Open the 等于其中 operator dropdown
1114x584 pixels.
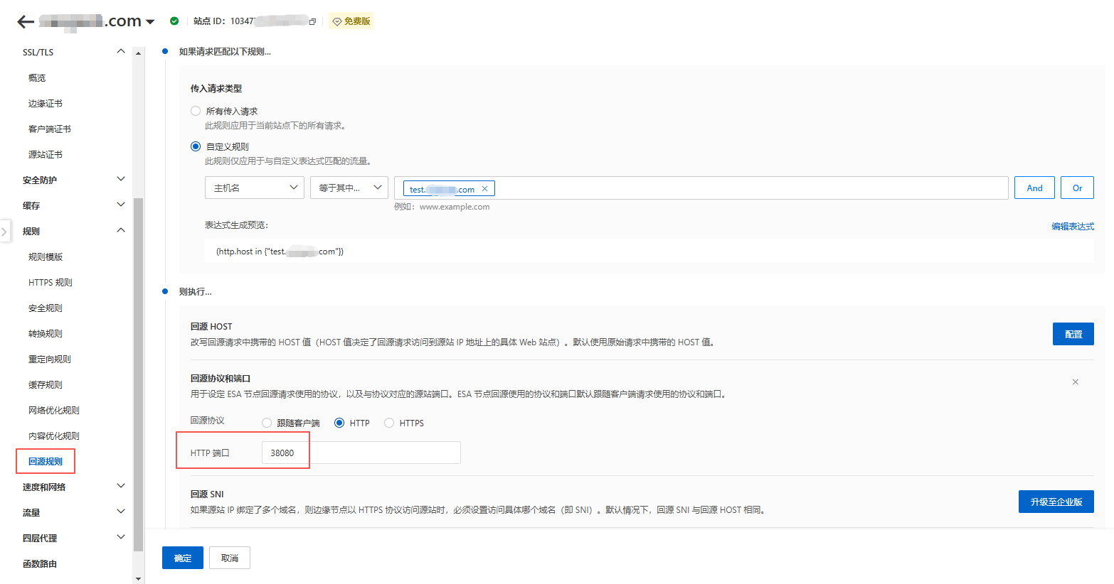click(x=349, y=188)
